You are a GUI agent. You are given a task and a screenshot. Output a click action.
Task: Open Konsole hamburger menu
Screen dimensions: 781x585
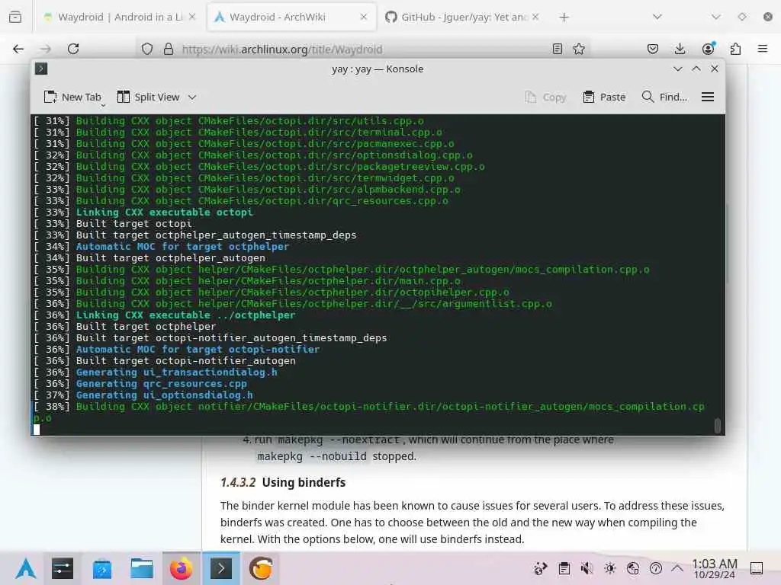click(x=708, y=97)
